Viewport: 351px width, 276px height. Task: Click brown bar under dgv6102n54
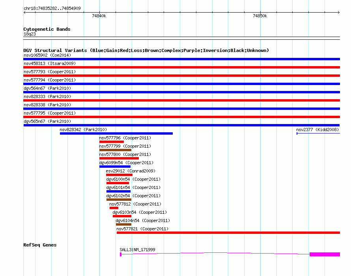coord(119,200)
